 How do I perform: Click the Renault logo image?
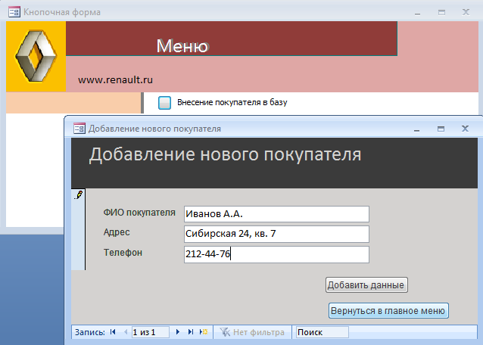pos(36,56)
